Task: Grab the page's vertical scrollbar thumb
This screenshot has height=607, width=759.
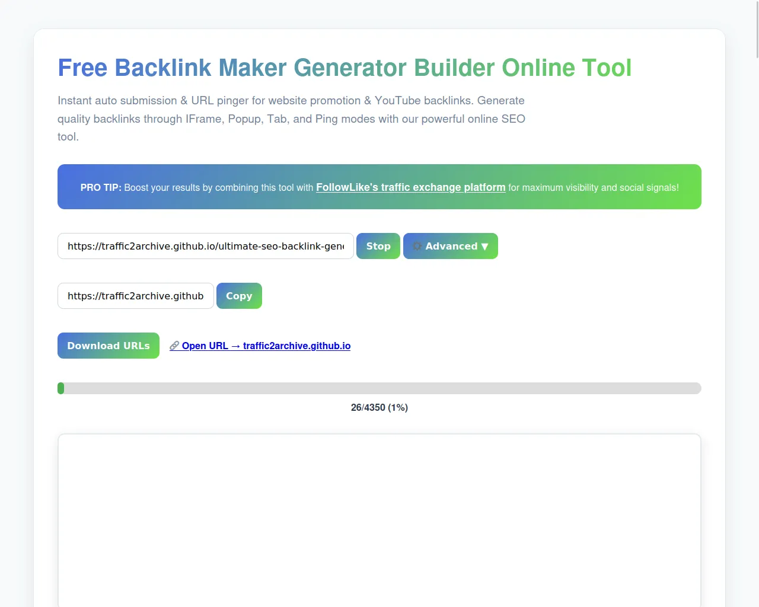Action: (x=757, y=30)
